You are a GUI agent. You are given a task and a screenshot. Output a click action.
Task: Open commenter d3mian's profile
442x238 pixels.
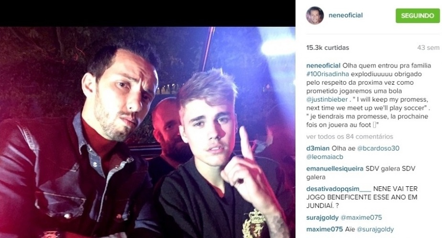(x=318, y=148)
